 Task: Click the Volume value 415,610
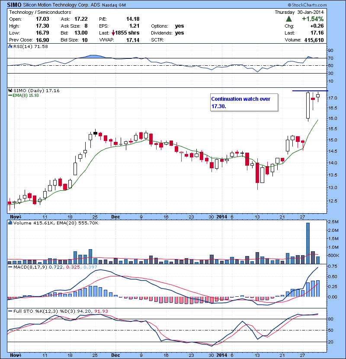pyautogui.click(x=314, y=40)
